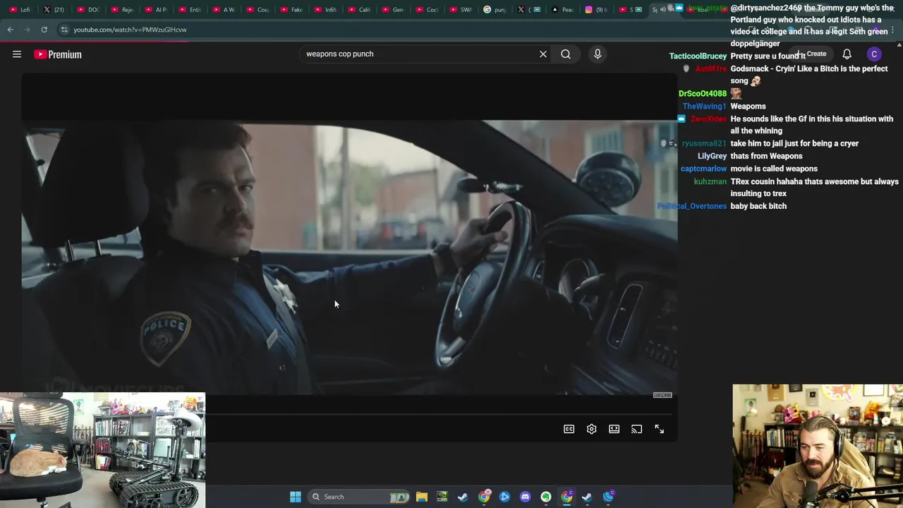Select chat username 'TacticoolBrucey'
The image size is (903, 508).
[698, 56]
